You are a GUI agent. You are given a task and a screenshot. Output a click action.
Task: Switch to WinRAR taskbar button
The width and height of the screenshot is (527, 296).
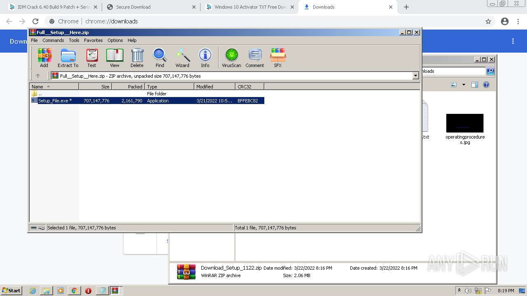point(115,291)
